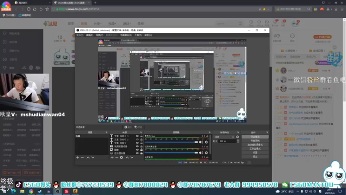Adjust the second mixer channel volume slider
The image size is (346, 195).
coord(171,153)
